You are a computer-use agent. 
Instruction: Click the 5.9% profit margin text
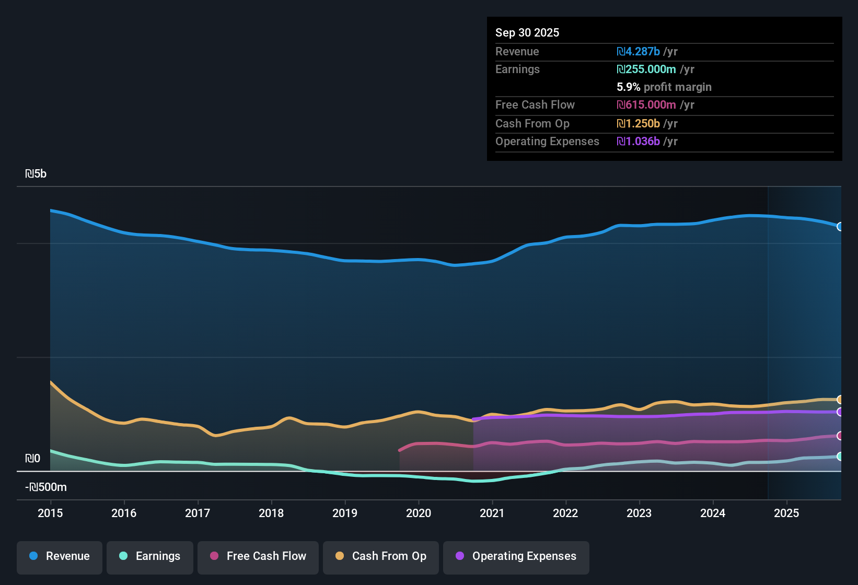(x=664, y=87)
